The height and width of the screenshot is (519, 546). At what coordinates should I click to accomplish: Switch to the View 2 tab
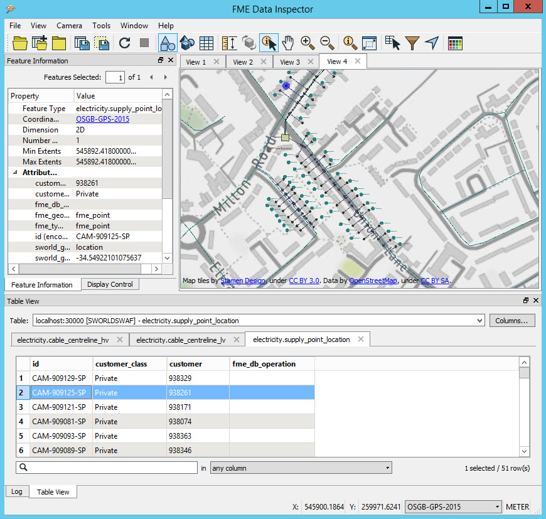[243, 62]
